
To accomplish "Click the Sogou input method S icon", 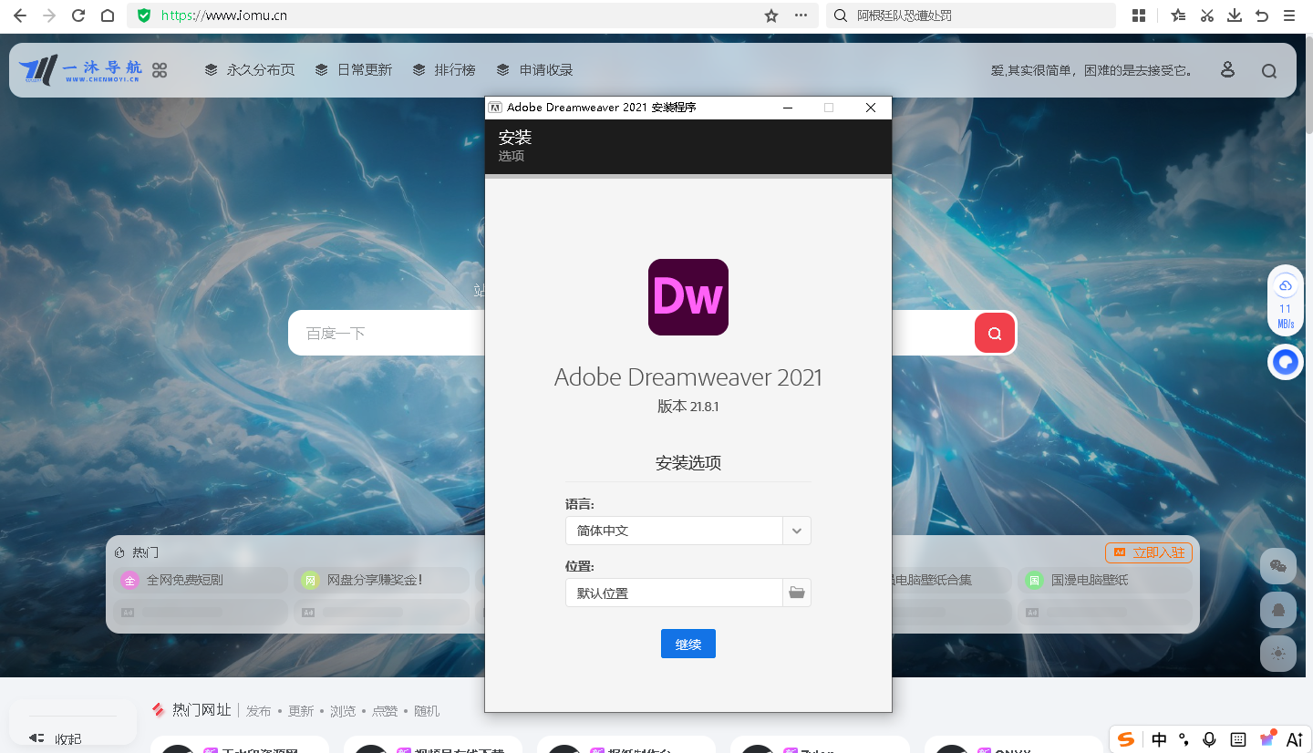I will click(x=1127, y=739).
